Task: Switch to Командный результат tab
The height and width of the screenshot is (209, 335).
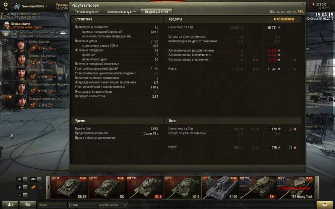Action: 122,12
